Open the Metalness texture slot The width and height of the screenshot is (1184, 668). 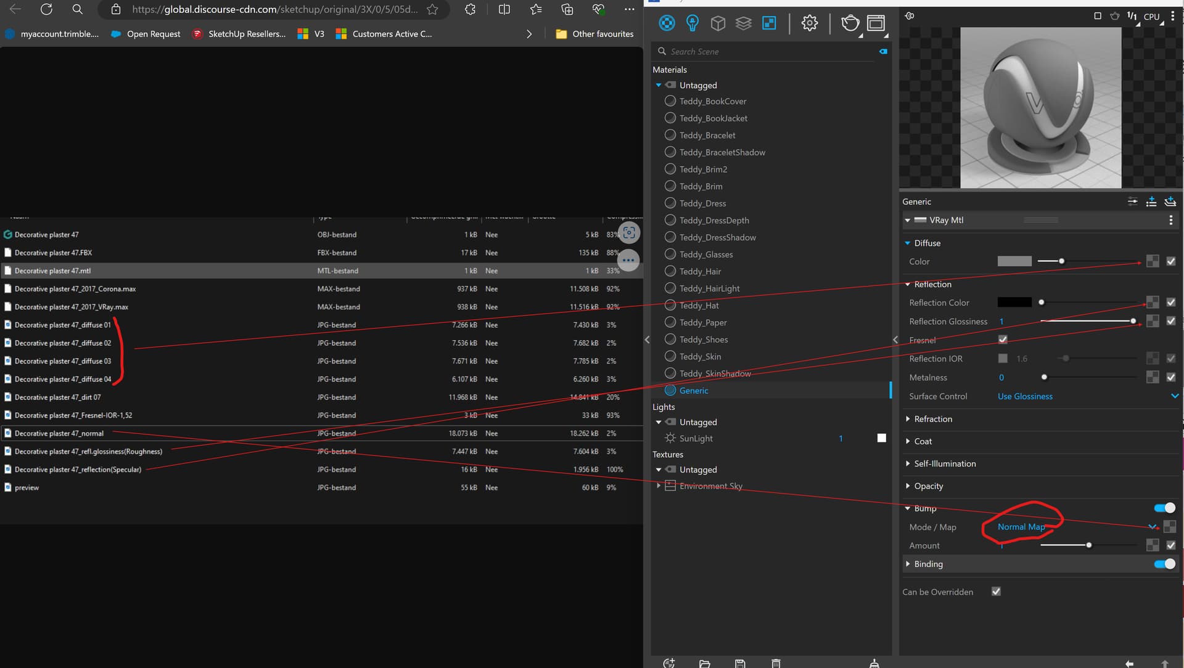(x=1152, y=377)
